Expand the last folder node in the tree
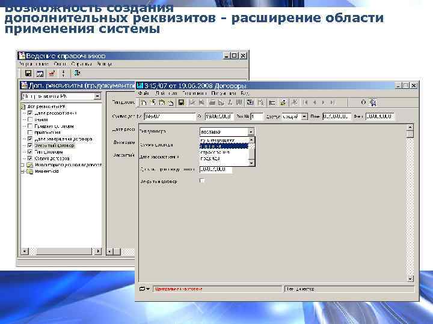Viewport: 433px width, 324px height. tap(23, 172)
